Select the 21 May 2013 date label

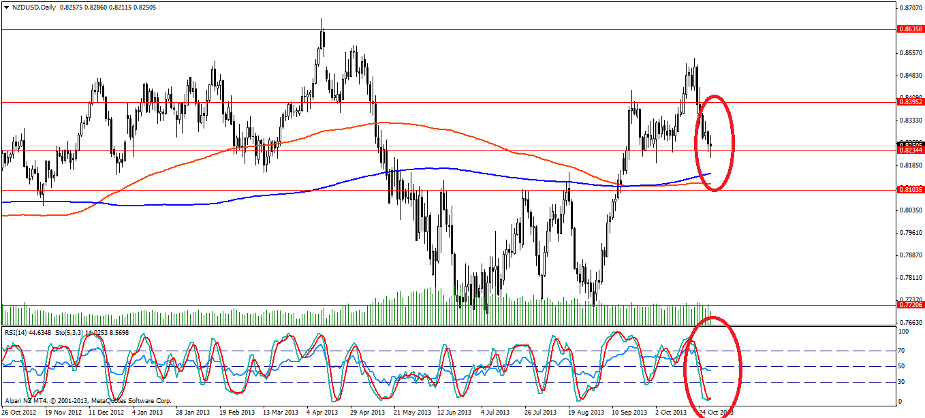[x=411, y=413]
